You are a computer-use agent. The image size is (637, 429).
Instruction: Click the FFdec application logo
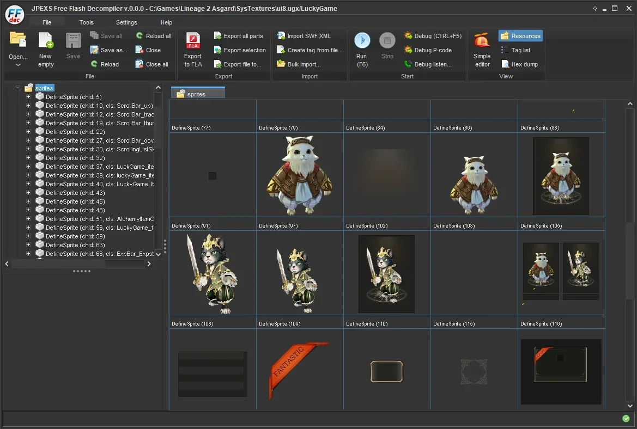point(15,15)
